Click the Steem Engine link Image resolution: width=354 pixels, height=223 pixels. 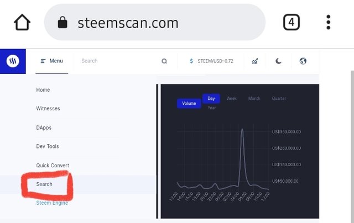[x=52, y=203]
